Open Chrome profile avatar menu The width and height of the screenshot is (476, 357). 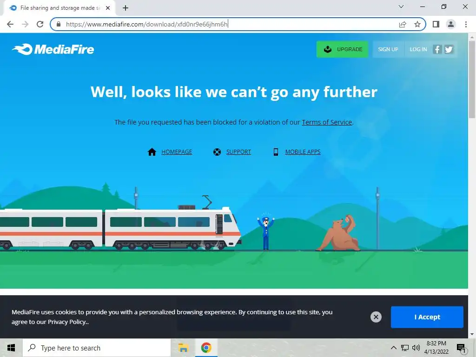[x=451, y=24]
